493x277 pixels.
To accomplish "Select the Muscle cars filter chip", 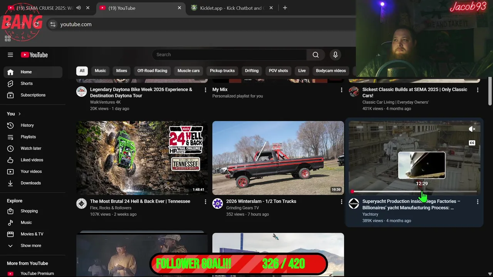I will coord(189,71).
